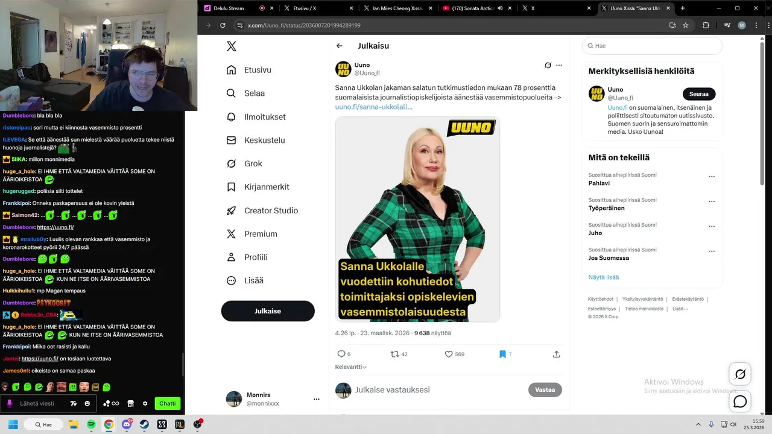Repost the post with 42 reposts
The width and height of the screenshot is (772, 434).
pyautogui.click(x=399, y=354)
